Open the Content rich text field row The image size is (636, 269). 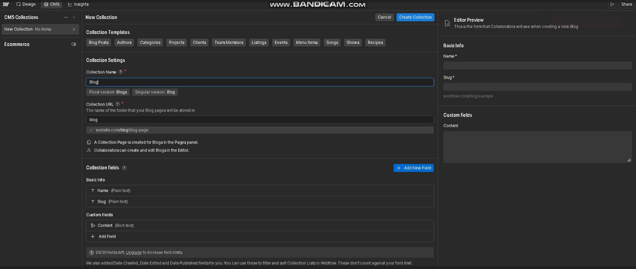click(x=260, y=225)
